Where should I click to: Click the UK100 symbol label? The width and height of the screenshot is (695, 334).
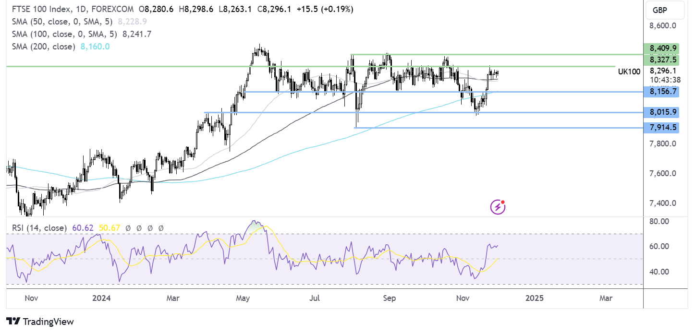click(629, 72)
